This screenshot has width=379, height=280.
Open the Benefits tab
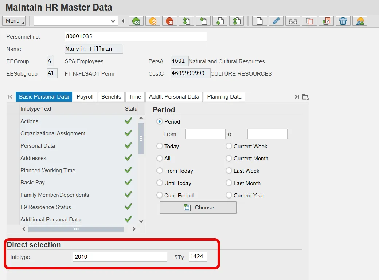pyautogui.click(x=111, y=97)
